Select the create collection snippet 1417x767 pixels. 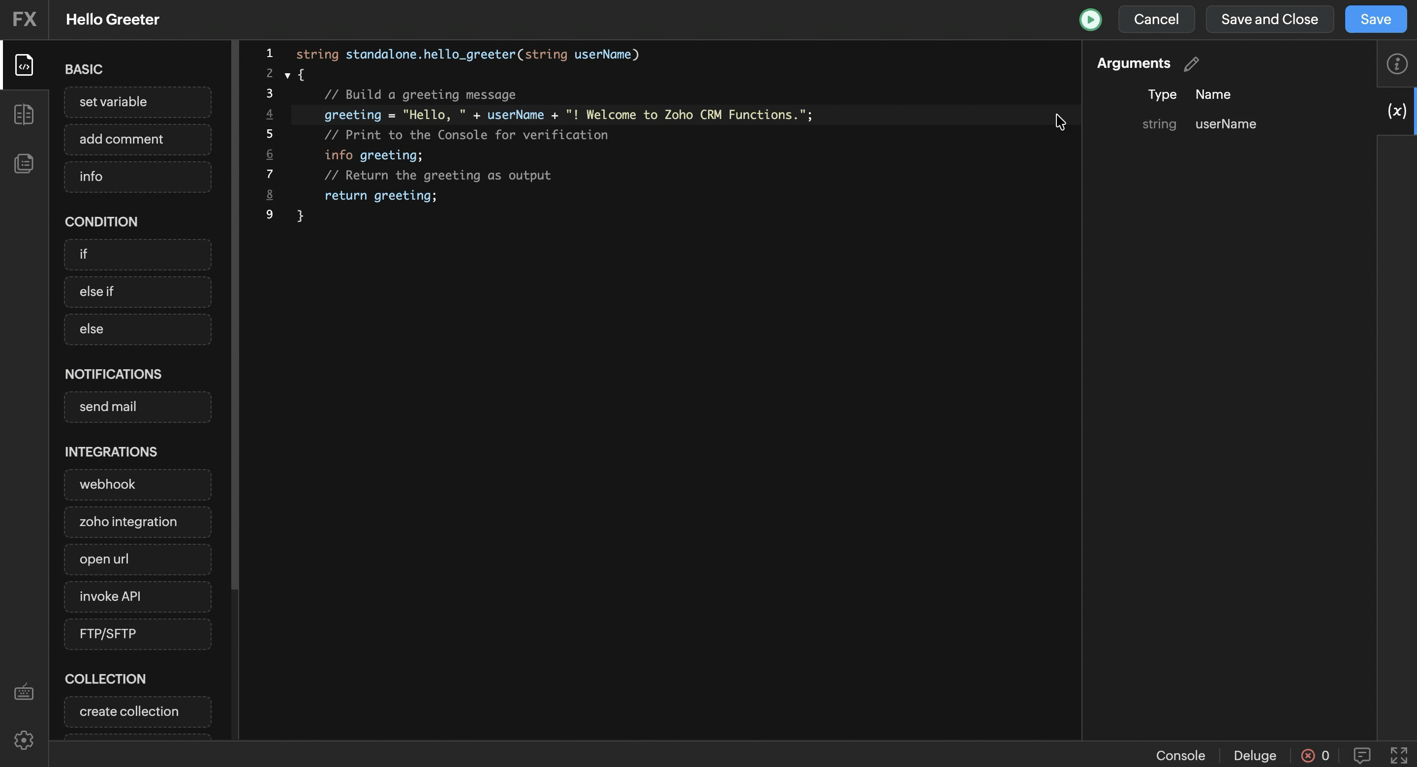138,711
